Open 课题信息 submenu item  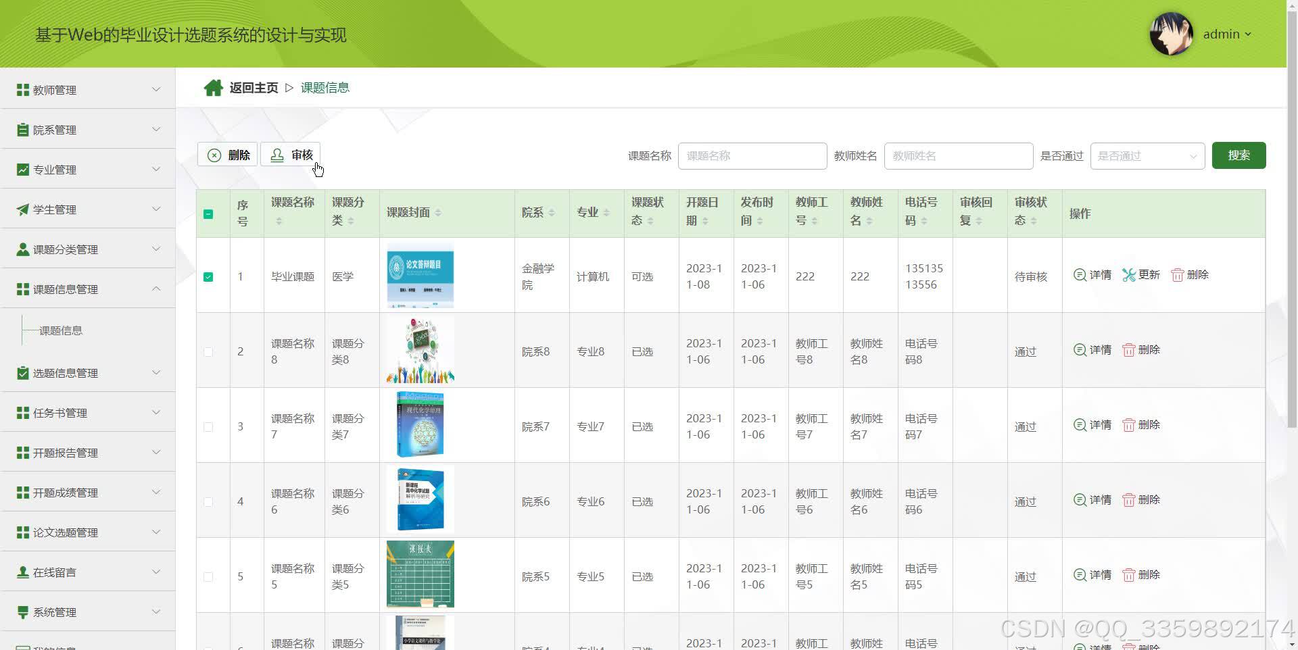(61, 330)
